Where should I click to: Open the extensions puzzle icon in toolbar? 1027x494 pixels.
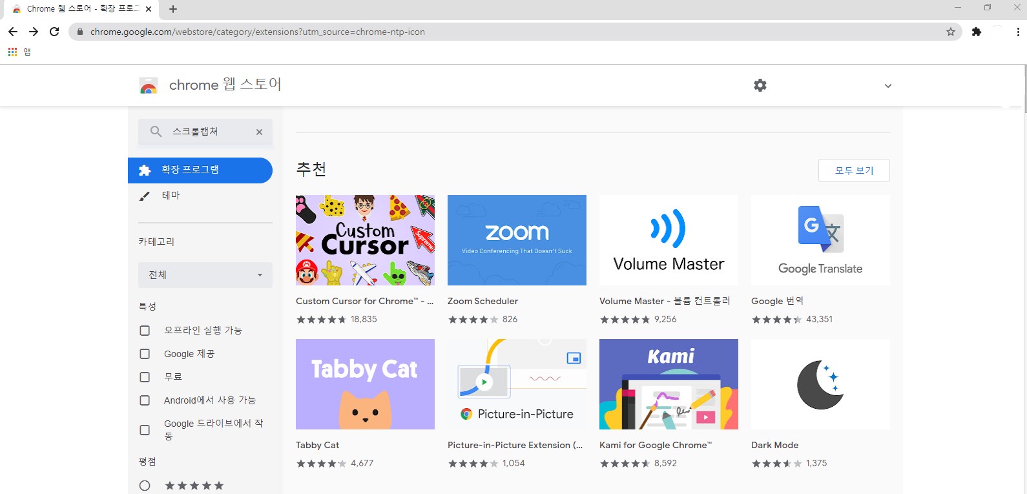(977, 32)
